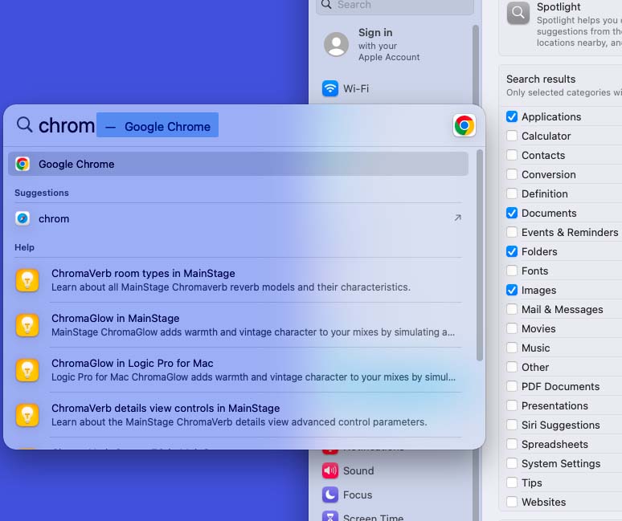Image resolution: width=622 pixels, height=521 pixels.
Task: Enable the Calculator checkbox
Action: [x=512, y=136]
